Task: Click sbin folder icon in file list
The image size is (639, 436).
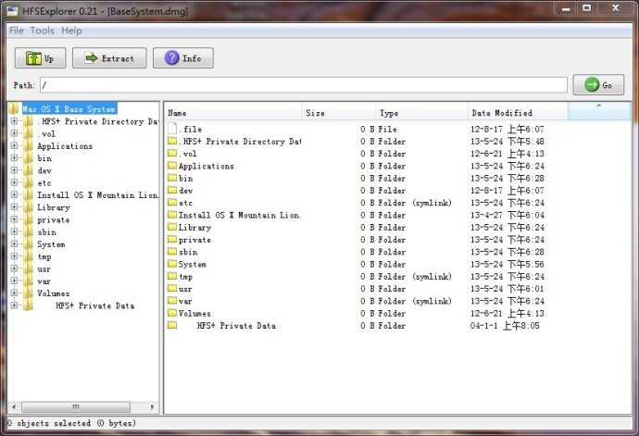Action: click(x=172, y=252)
